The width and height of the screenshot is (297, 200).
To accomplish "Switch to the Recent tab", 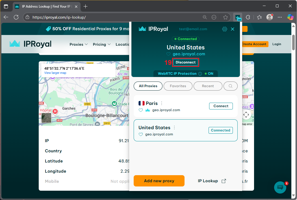I will (208, 86).
